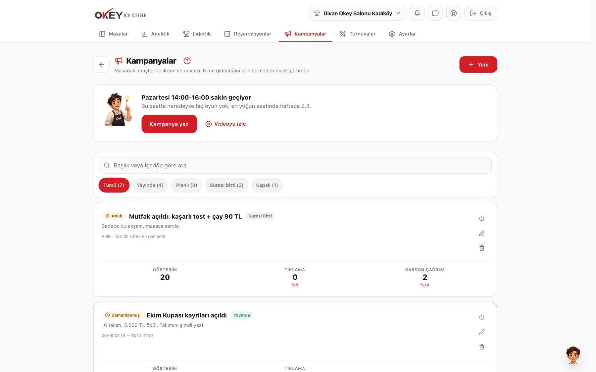Open the Videoyu izle link
Viewport: 596px width, 372px height.
pyautogui.click(x=225, y=124)
